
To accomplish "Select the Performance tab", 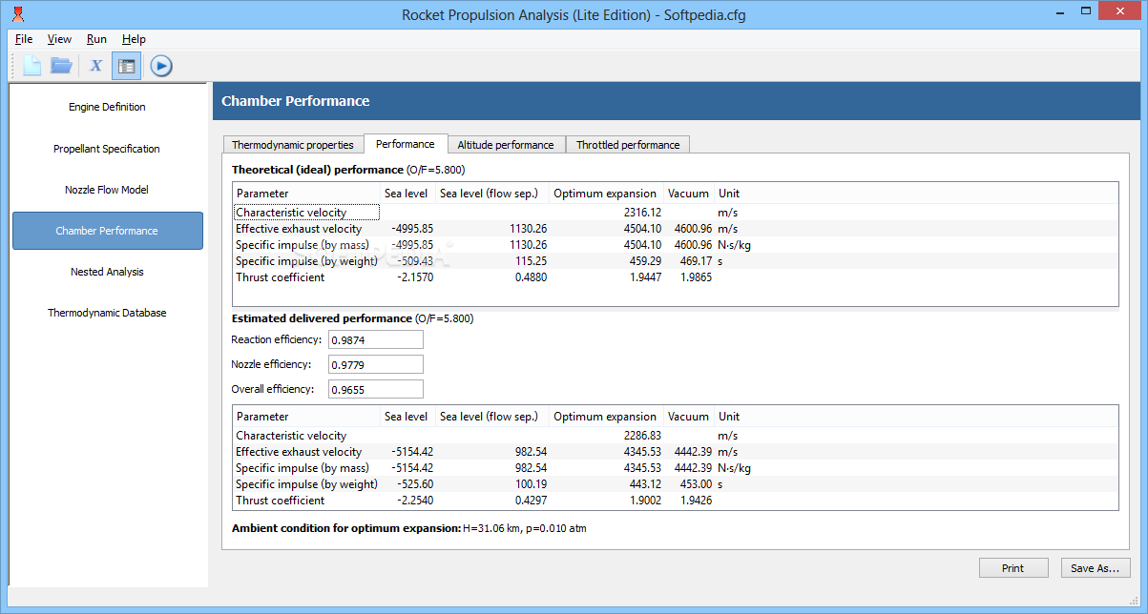I will pos(406,144).
